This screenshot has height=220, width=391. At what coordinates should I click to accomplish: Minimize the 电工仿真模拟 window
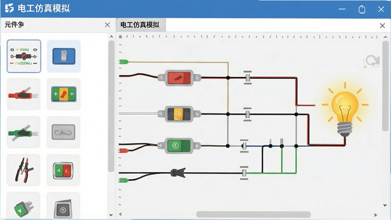(x=342, y=9)
